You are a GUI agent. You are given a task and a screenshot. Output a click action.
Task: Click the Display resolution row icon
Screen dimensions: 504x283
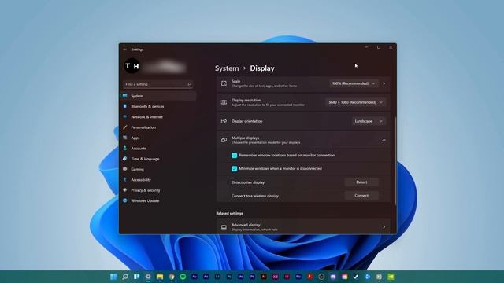224,102
